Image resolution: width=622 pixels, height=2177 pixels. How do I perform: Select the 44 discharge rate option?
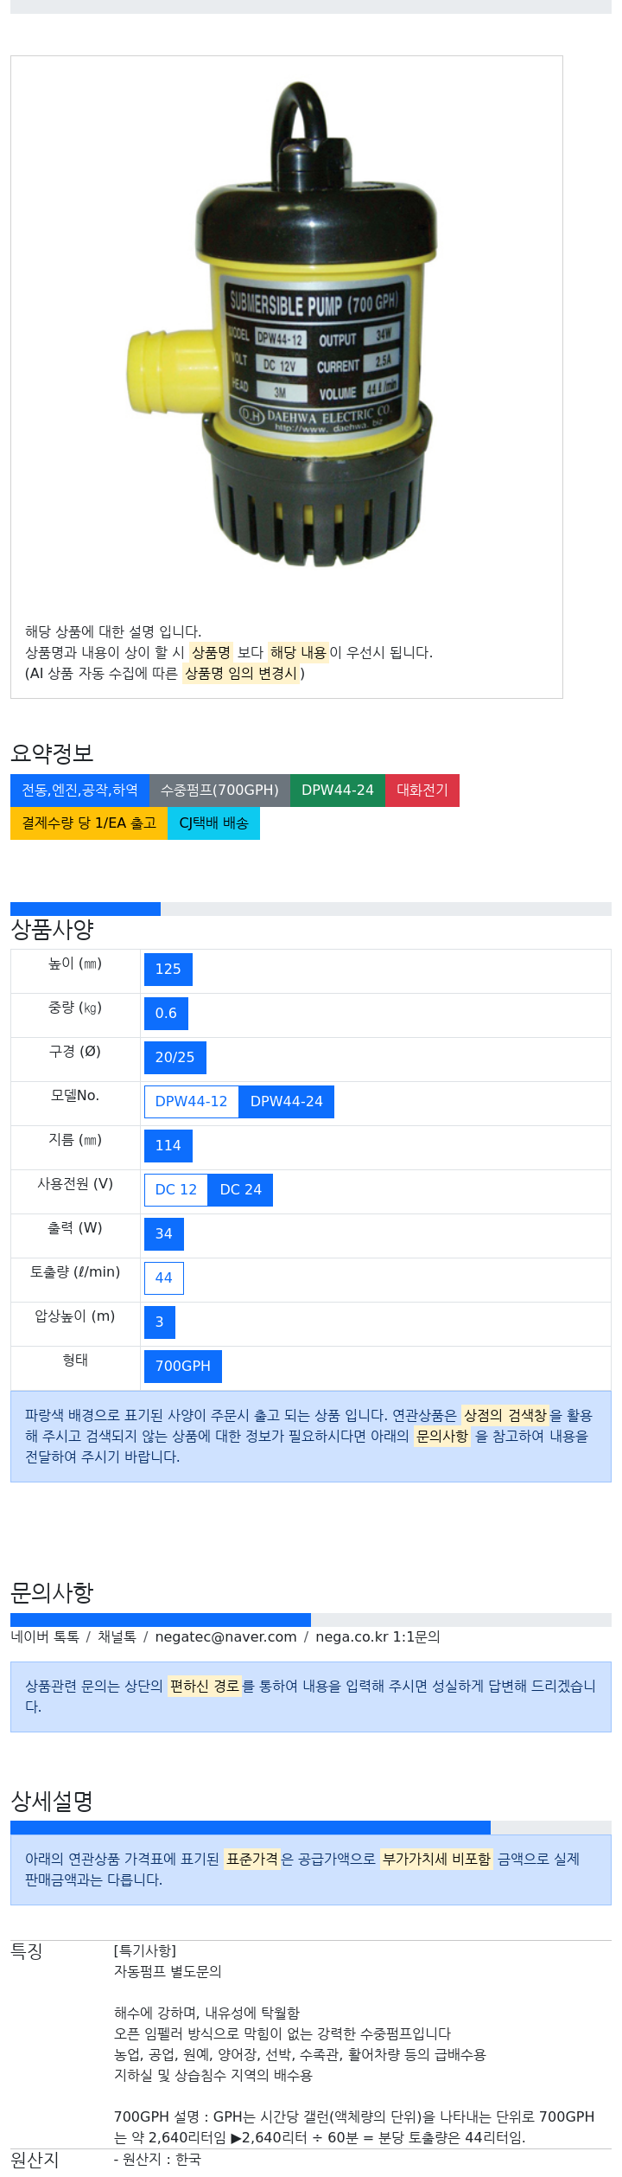(163, 1278)
